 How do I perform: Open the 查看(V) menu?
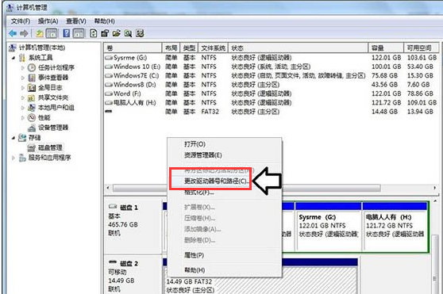click(x=76, y=21)
